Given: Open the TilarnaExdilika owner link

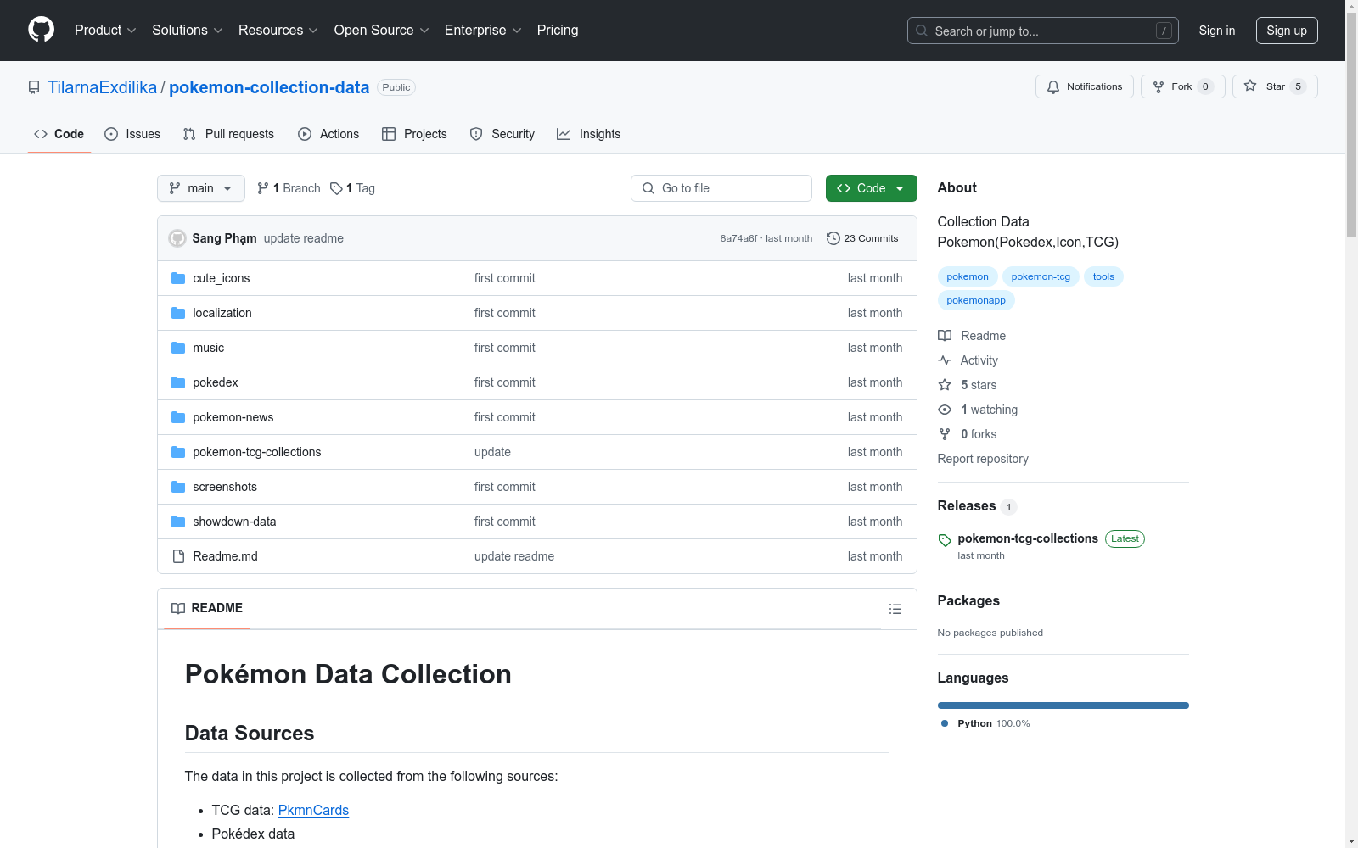Looking at the screenshot, I should coord(102,87).
